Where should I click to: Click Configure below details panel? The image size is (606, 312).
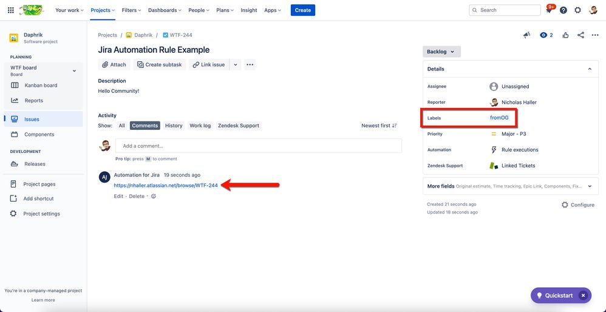578,205
